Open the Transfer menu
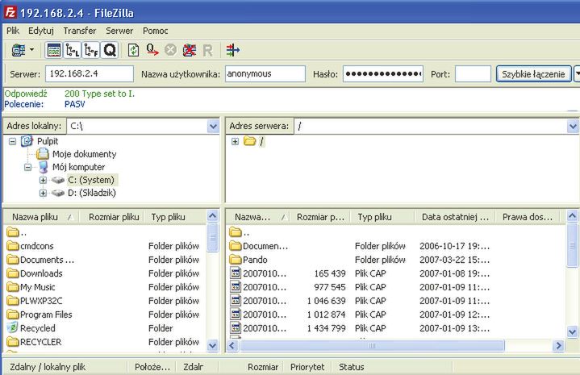The height and width of the screenshot is (375, 580). point(80,31)
